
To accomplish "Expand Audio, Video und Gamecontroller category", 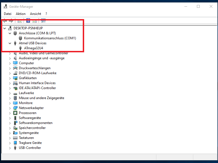I will point(10,53).
